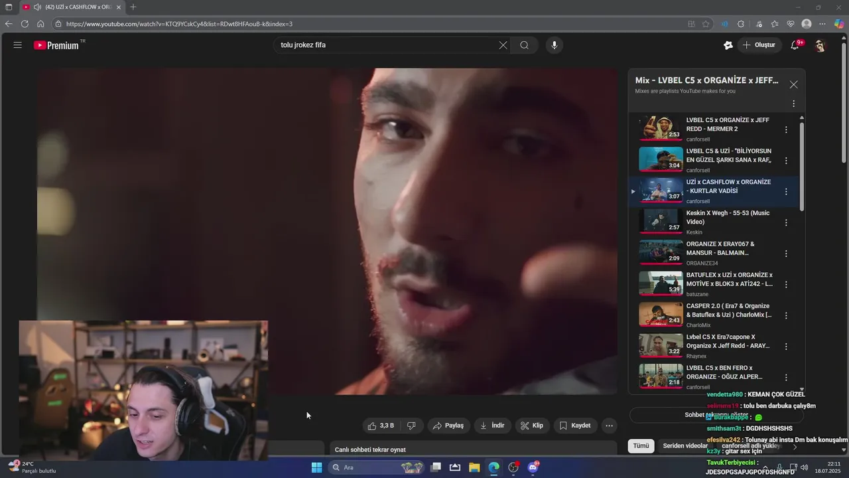Image resolution: width=849 pixels, height=478 pixels.
Task: Open the Mix playlist options menu
Action: [793, 104]
